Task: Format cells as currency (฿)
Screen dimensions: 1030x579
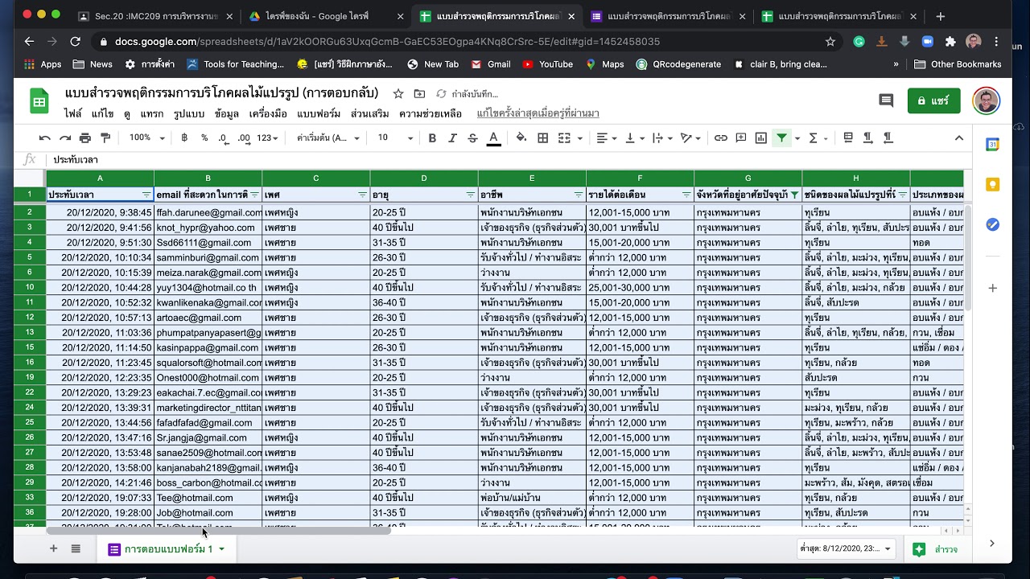Action: (x=184, y=138)
